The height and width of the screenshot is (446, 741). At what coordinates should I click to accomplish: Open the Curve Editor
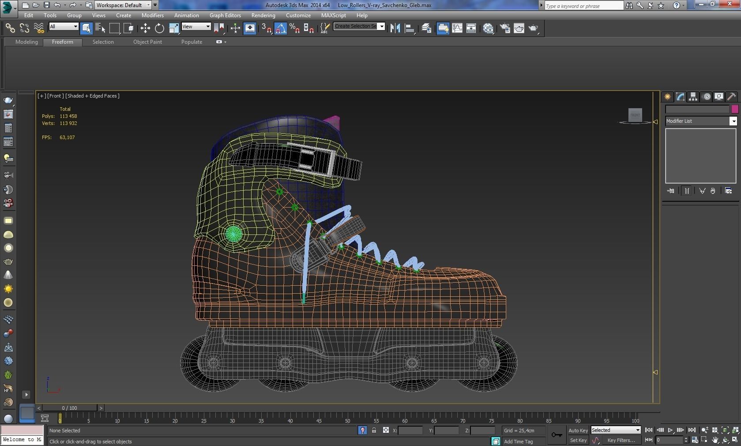point(457,28)
